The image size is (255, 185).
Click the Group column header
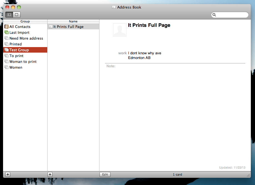coord(25,21)
